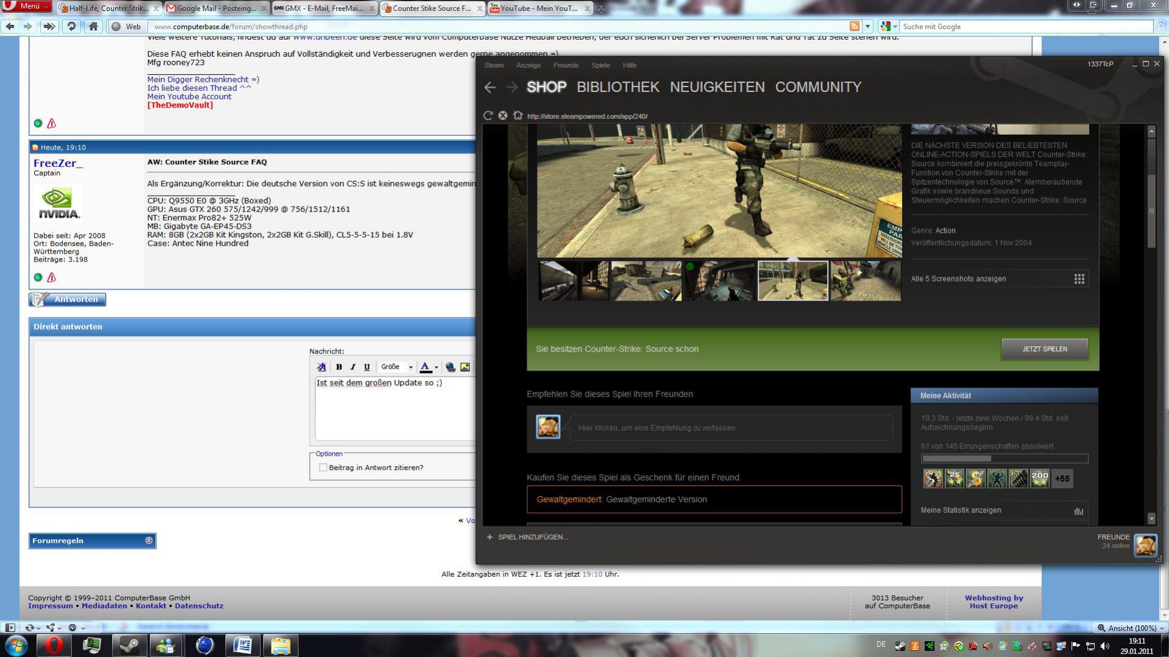This screenshot has width=1169, height=657.
Task: Click the Steam forward navigation arrow
Action: [512, 87]
